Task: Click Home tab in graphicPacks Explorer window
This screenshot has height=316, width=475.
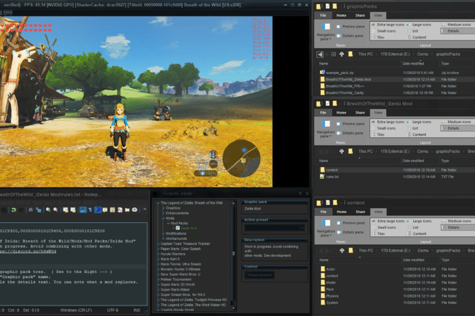Action: pos(341,15)
